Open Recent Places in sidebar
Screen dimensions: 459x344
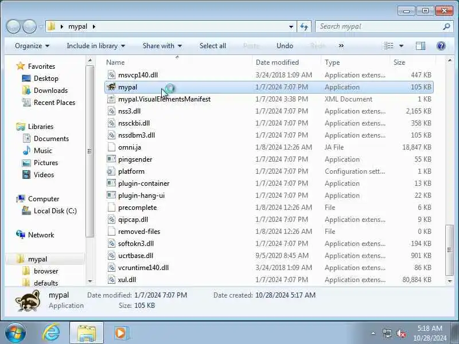click(x=55, y=103)
